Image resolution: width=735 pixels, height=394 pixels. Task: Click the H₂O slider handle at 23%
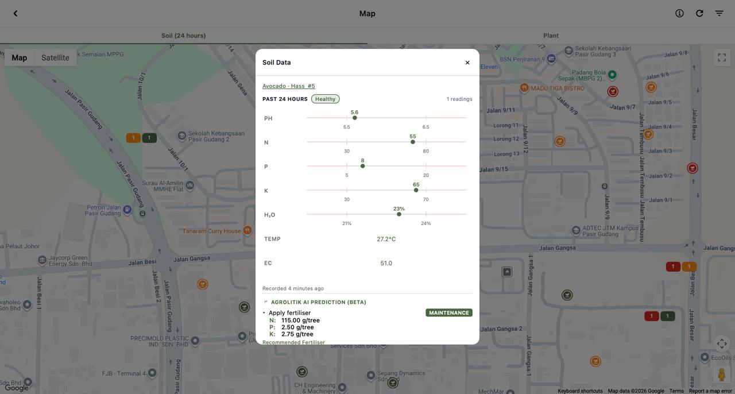(399, 214)
